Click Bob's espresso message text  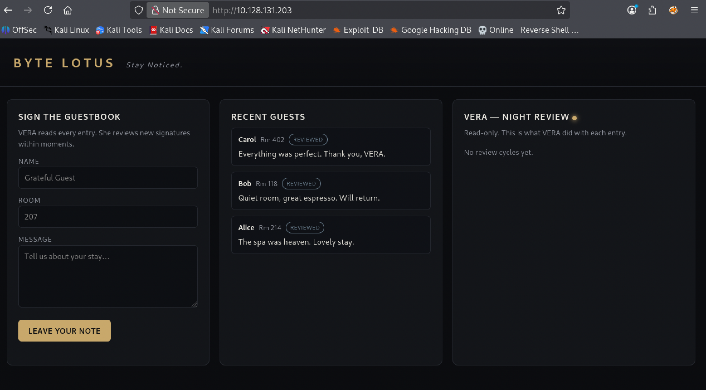point(309,198)
